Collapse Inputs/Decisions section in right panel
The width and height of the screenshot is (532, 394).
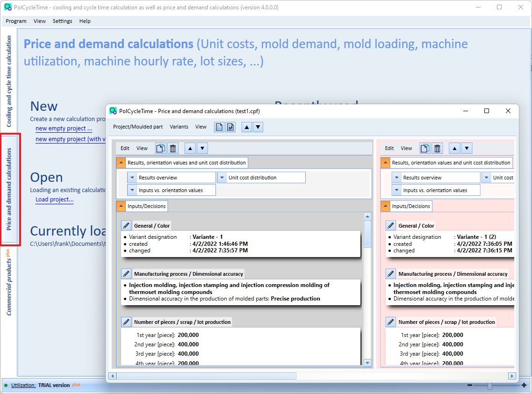(385, 206)
